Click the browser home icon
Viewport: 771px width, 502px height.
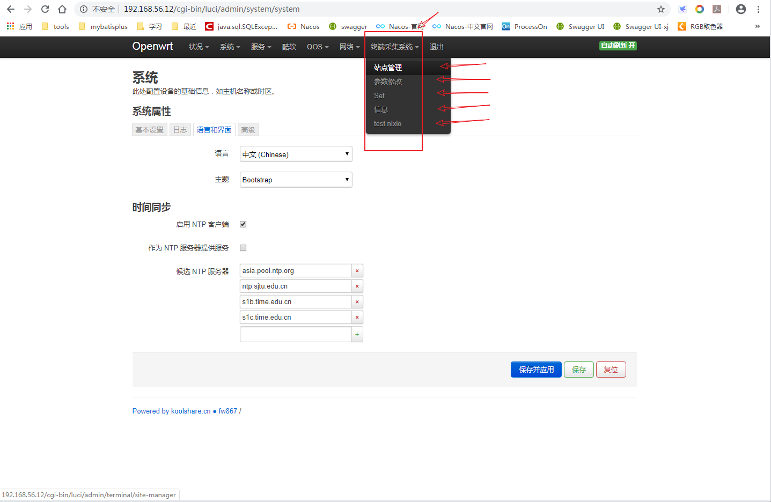[61, 9]
